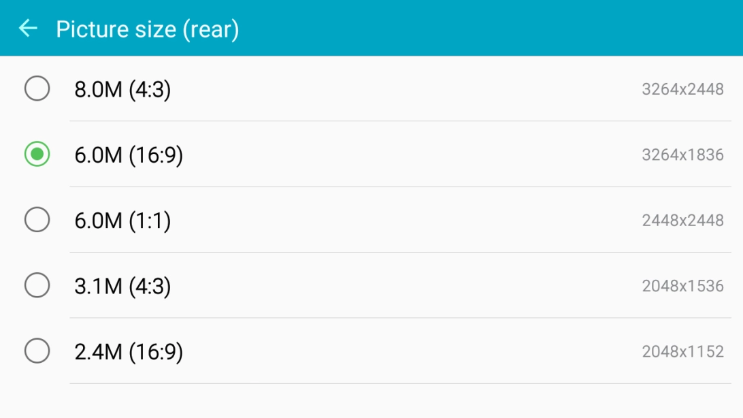The width and height of the screenshot is (743, 418).
Task: Choose the 6.0M (1:1) radio button
Action: (x=37, y=220)
